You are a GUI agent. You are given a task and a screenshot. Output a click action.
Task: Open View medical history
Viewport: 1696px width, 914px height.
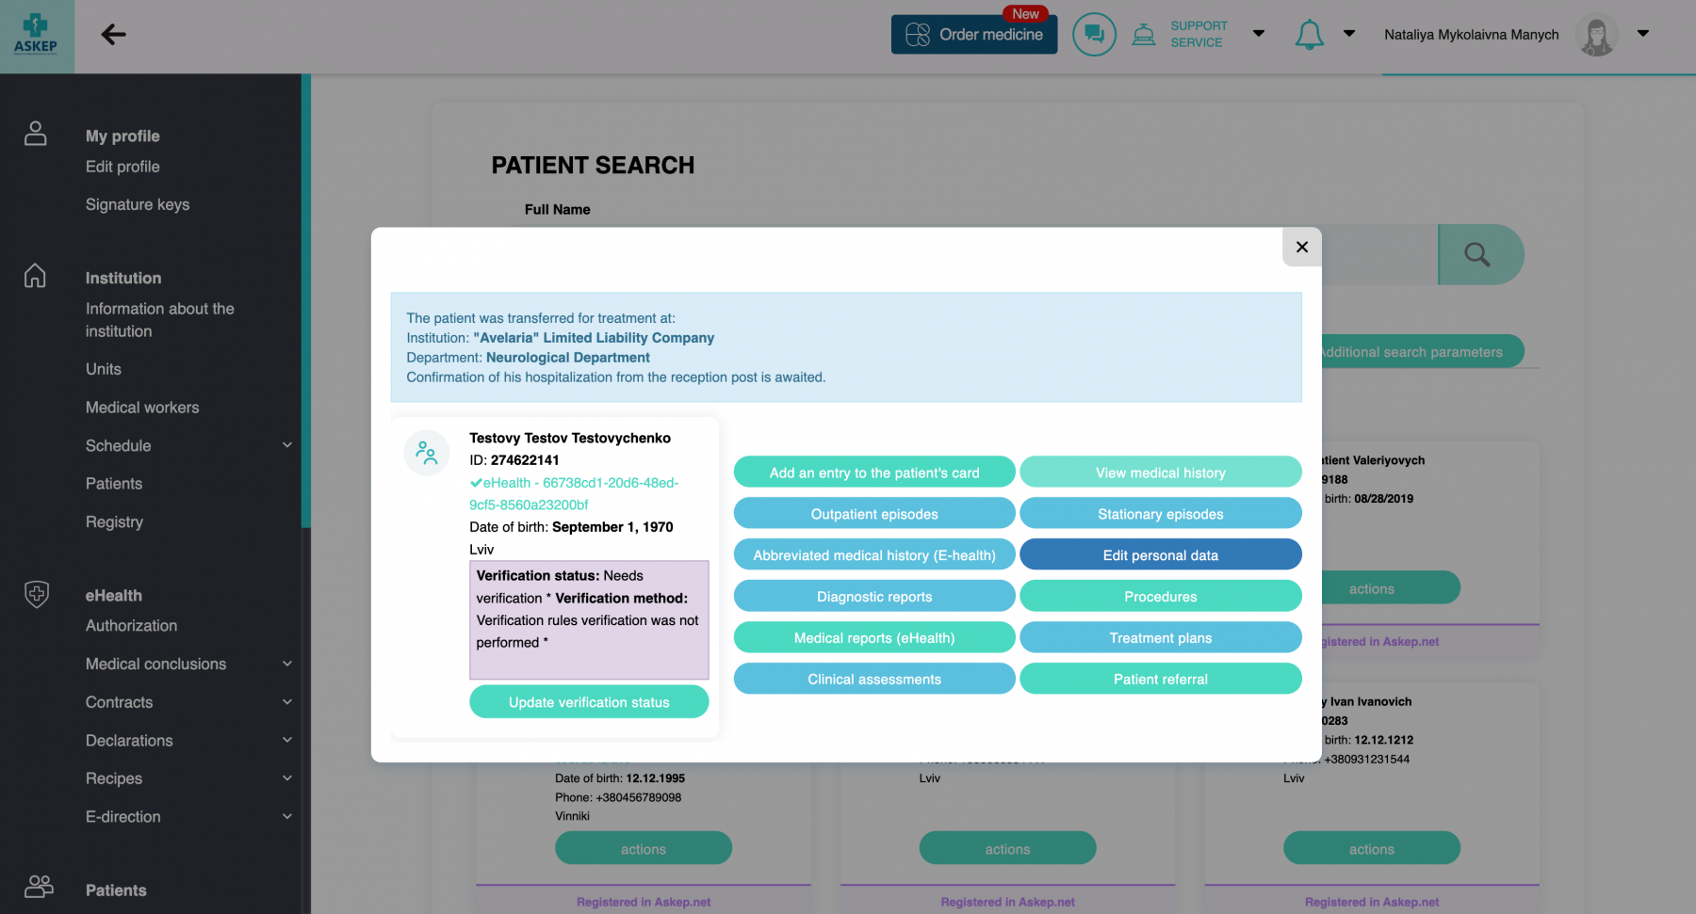1160,473
